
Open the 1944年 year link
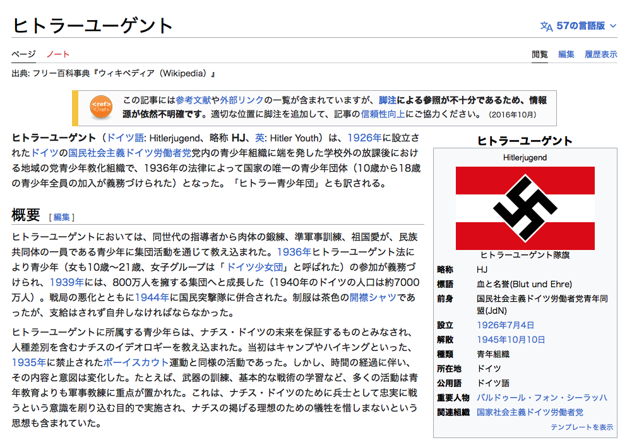point(152,298)
